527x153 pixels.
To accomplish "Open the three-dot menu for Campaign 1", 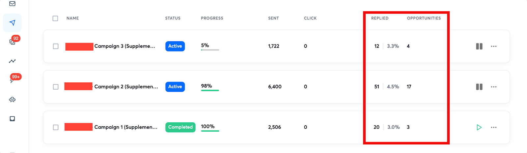I will tap(494, 127).
